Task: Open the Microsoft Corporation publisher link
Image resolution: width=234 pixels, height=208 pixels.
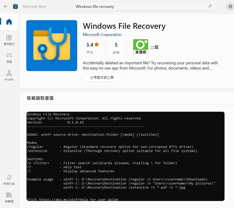Action: tap(102, 35)
